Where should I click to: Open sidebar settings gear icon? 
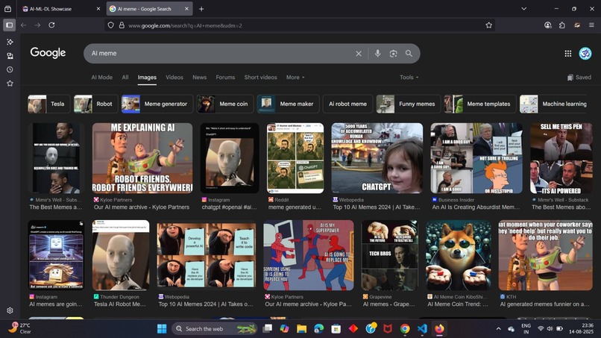[x=10, y=310]
